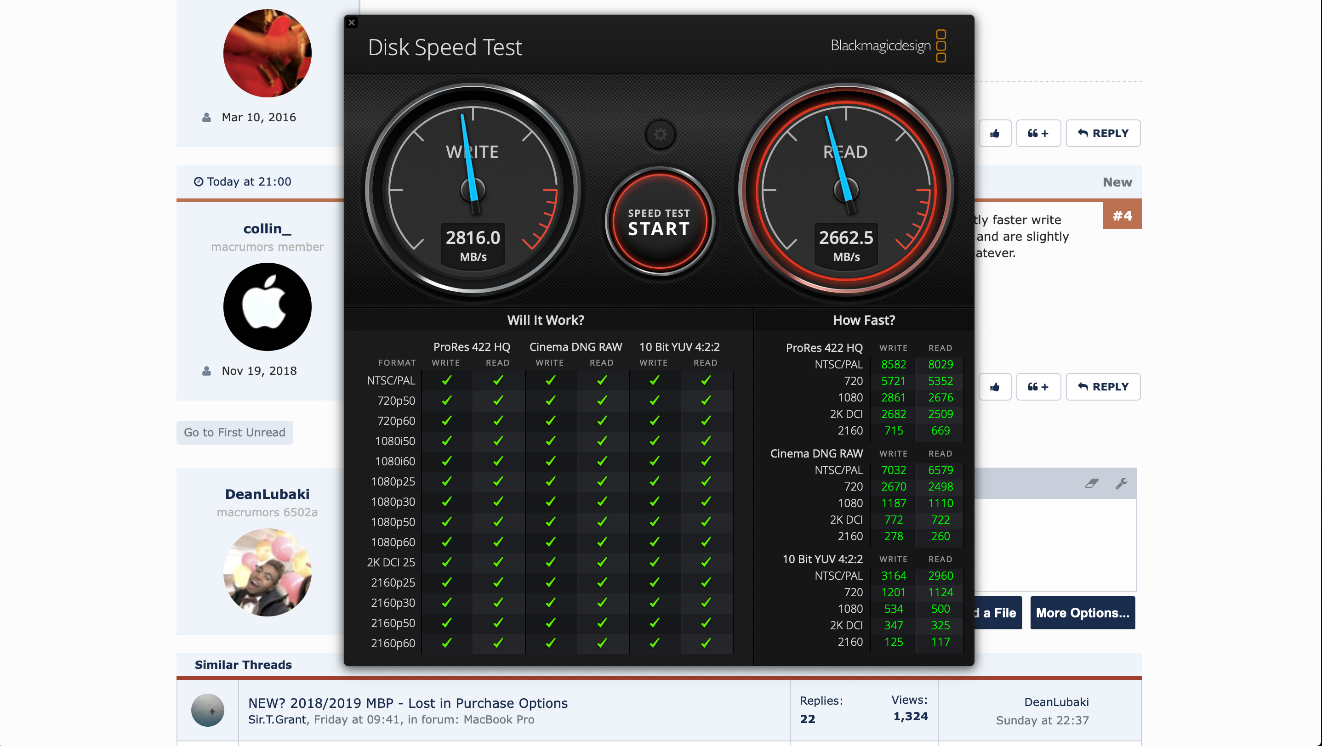Click the 2160p30 ProRes write checkmark
This screenshot has height=746, width=1322.
(x=446, y=602)
